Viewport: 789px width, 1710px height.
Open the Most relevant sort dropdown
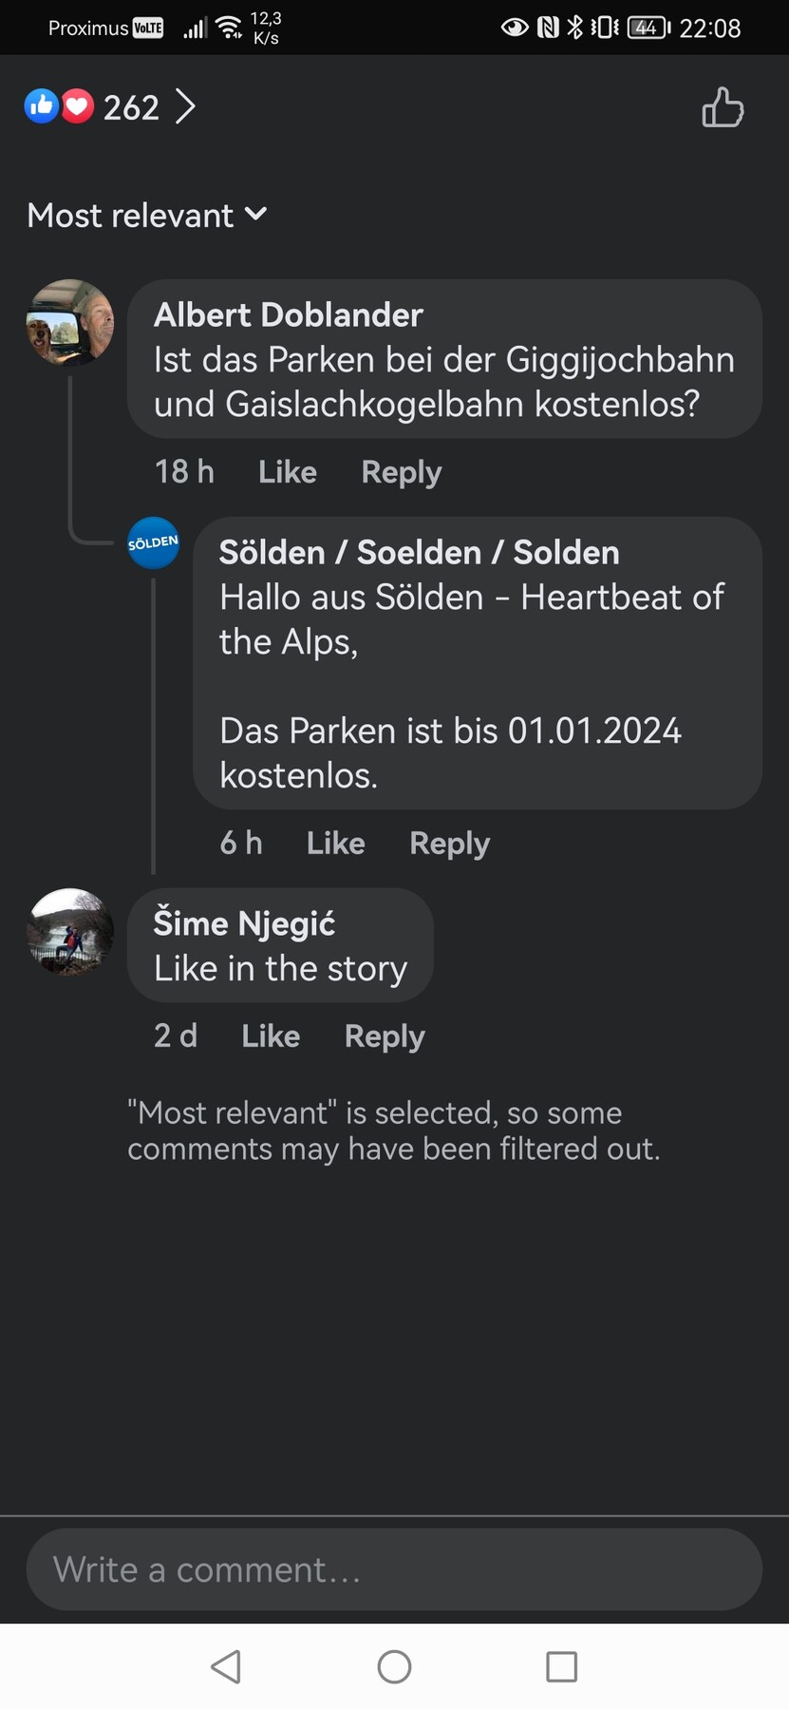(x=147, y=216)
